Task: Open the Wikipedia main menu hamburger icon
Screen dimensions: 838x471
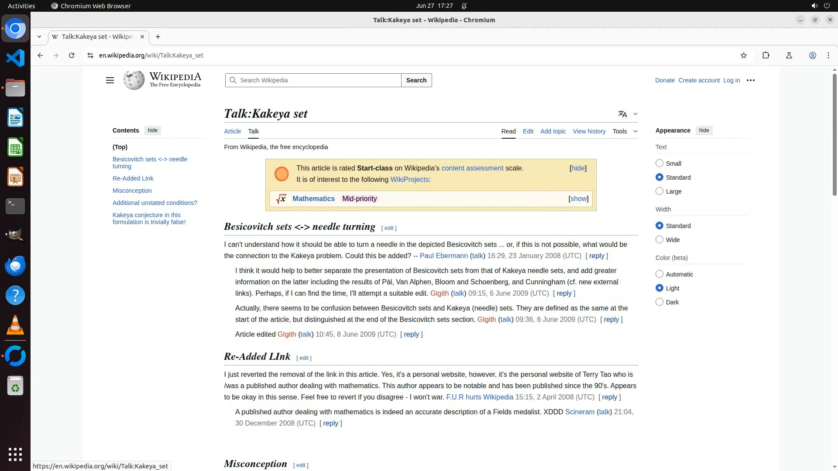Action: click(x=110, y=80)
